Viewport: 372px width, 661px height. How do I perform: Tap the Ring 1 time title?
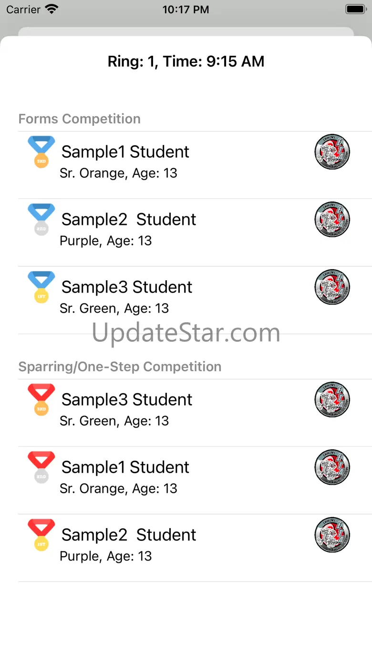(186, 61)
